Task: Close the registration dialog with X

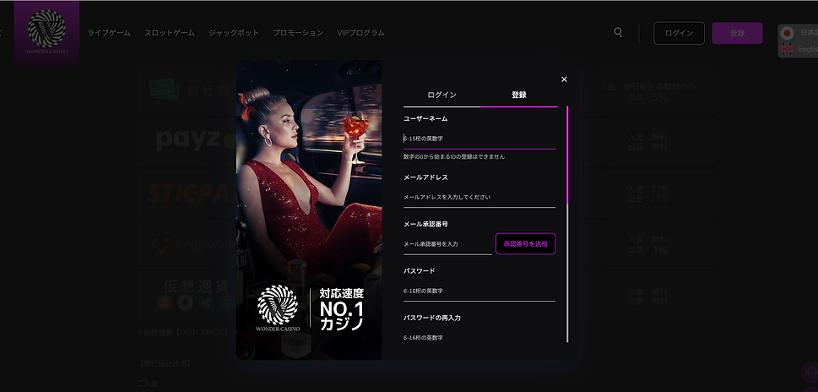Action: click(564, 79)
